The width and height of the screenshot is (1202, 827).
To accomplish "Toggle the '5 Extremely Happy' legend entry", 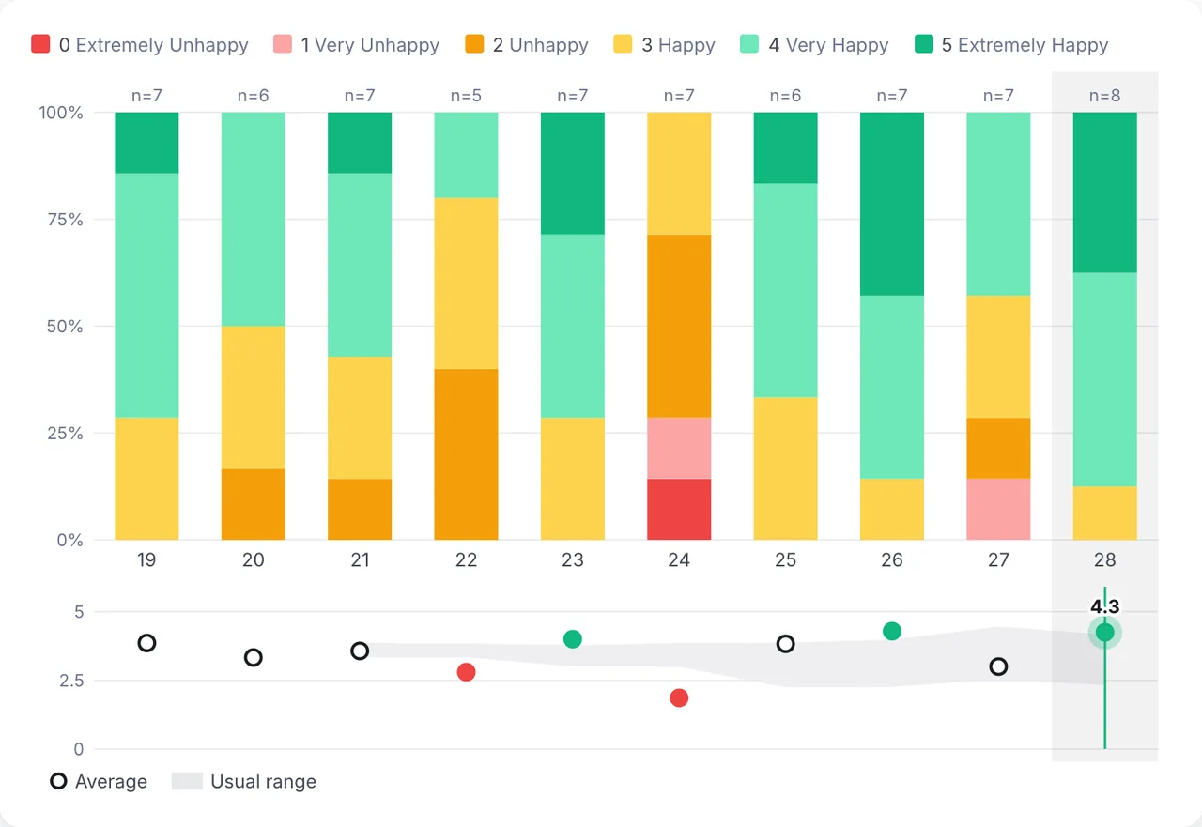I will click(x=1011, y=44).
